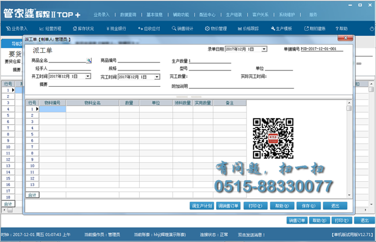
Task: Click the 商品全名 input field
Action: (x=67, y=60)
